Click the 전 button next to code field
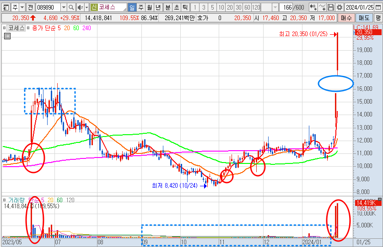This screenshot has width=383, height=247. click(x=30, y=8)
